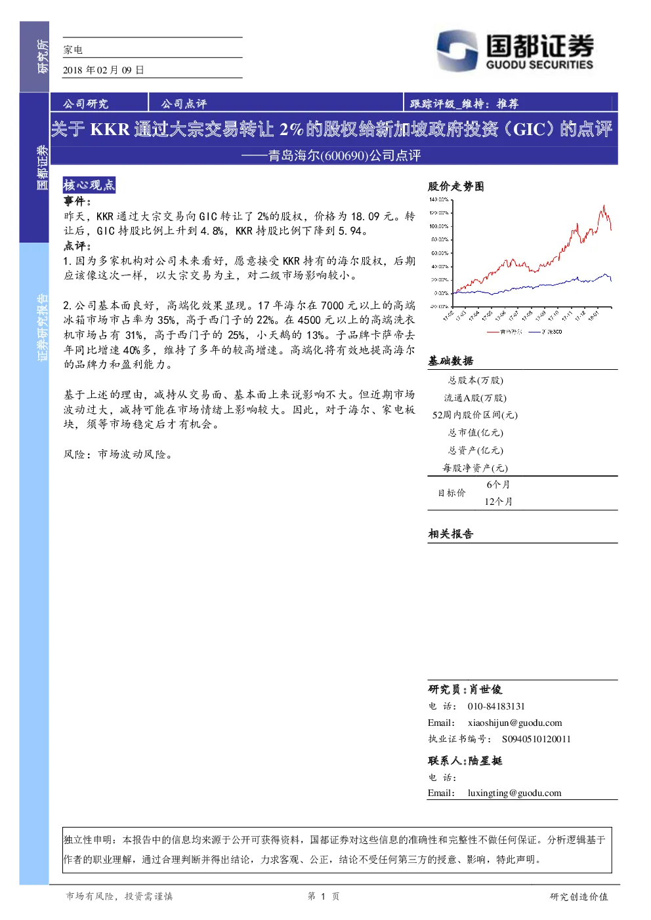651x920 pixels.
Task: Click the 研究创造价值 footer slogan
Action: tap(579, 896)
